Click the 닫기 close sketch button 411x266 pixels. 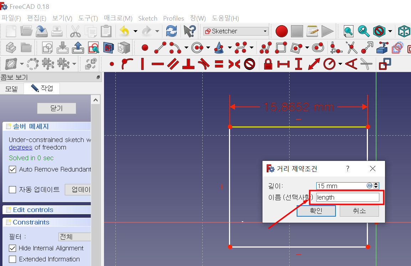point(57,108)
